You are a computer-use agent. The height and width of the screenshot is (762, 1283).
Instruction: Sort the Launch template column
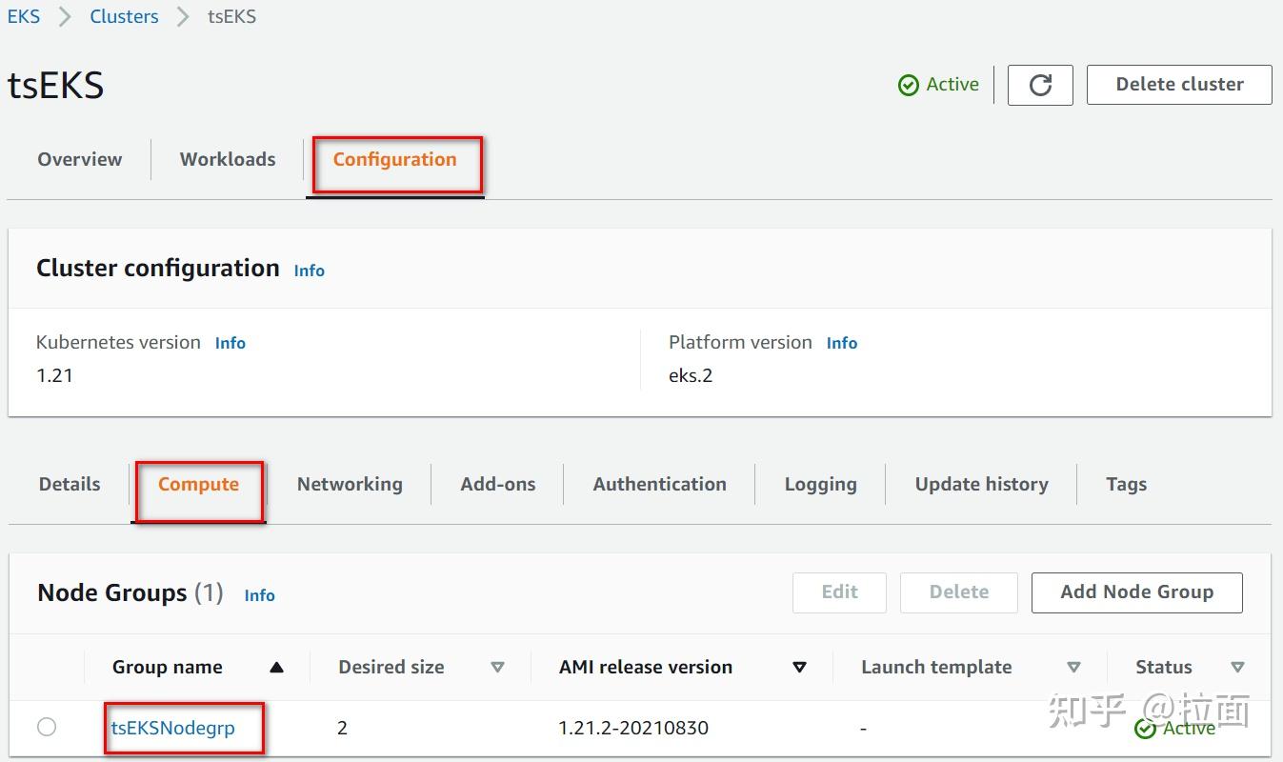coord(1073,668)
